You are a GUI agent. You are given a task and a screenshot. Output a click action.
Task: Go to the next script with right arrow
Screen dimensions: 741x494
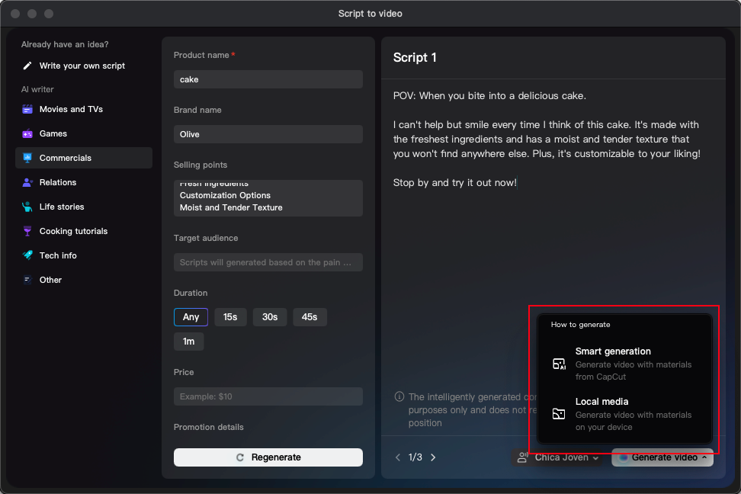[x=433, y=457]
